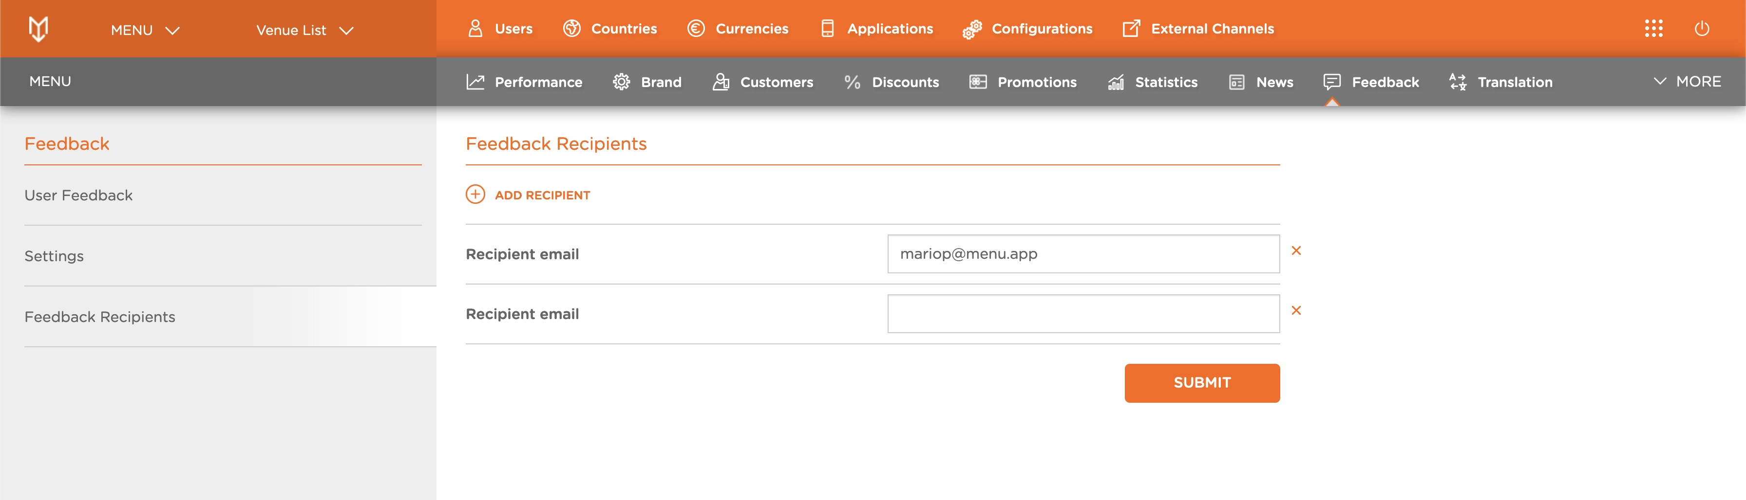Viewport: 1746px width, 500px height.
Task: Click the apps grid icon at top right
Action: (1654, 28)
